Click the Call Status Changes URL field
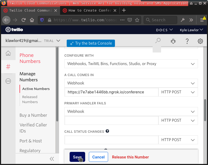The height and width of the screenshot is (165, 208). coord(111,140)
